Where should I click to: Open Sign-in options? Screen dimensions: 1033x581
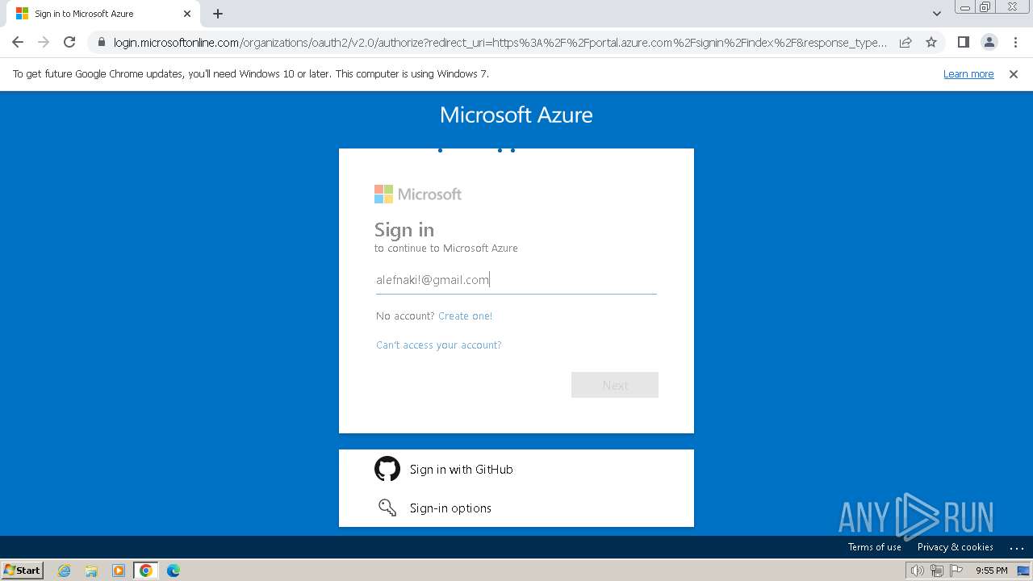coord(516,508)
